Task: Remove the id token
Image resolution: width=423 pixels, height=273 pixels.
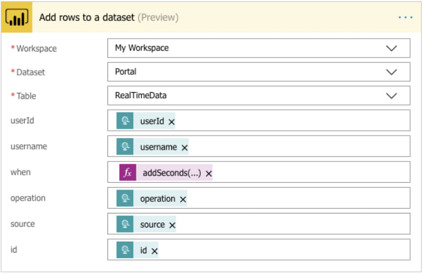Action: (155, 251)
